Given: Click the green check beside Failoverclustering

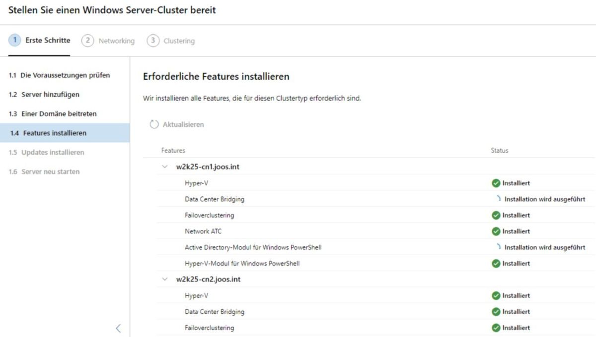Looking at the screenshot, I should (x=496, y=215).
